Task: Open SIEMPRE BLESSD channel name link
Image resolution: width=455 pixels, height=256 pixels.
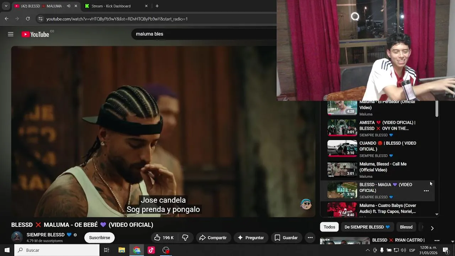Action: [x=45, y=235]
